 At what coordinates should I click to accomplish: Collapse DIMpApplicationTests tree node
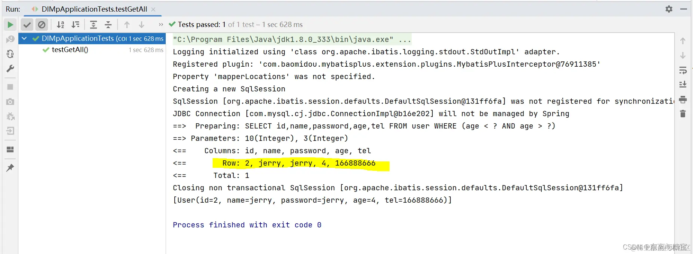click(24, 39)
